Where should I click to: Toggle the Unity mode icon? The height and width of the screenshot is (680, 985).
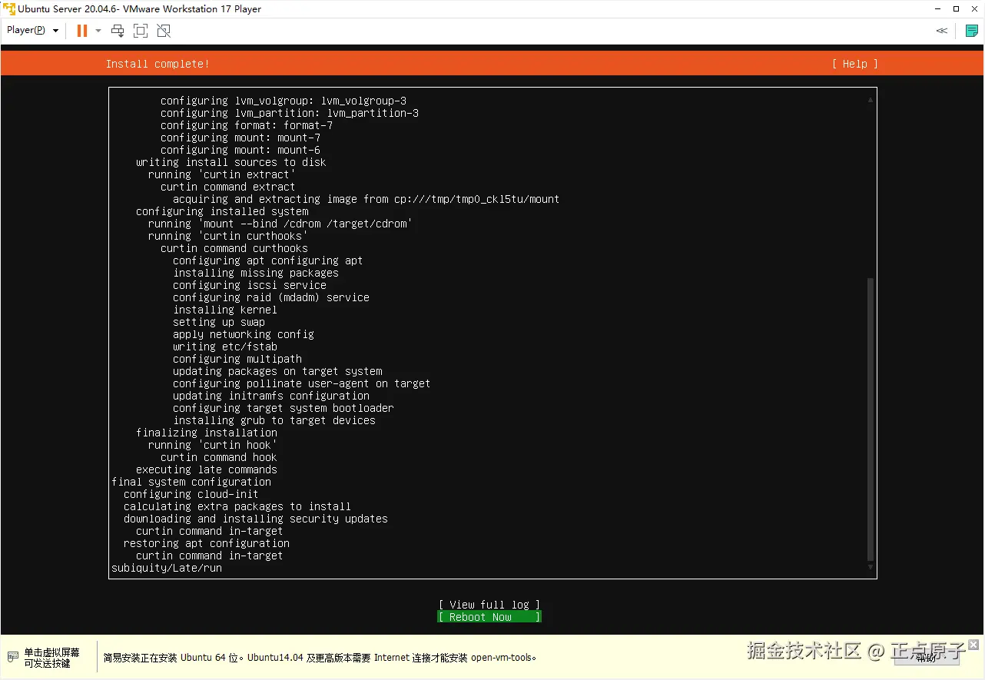click(x=164, y=31)
